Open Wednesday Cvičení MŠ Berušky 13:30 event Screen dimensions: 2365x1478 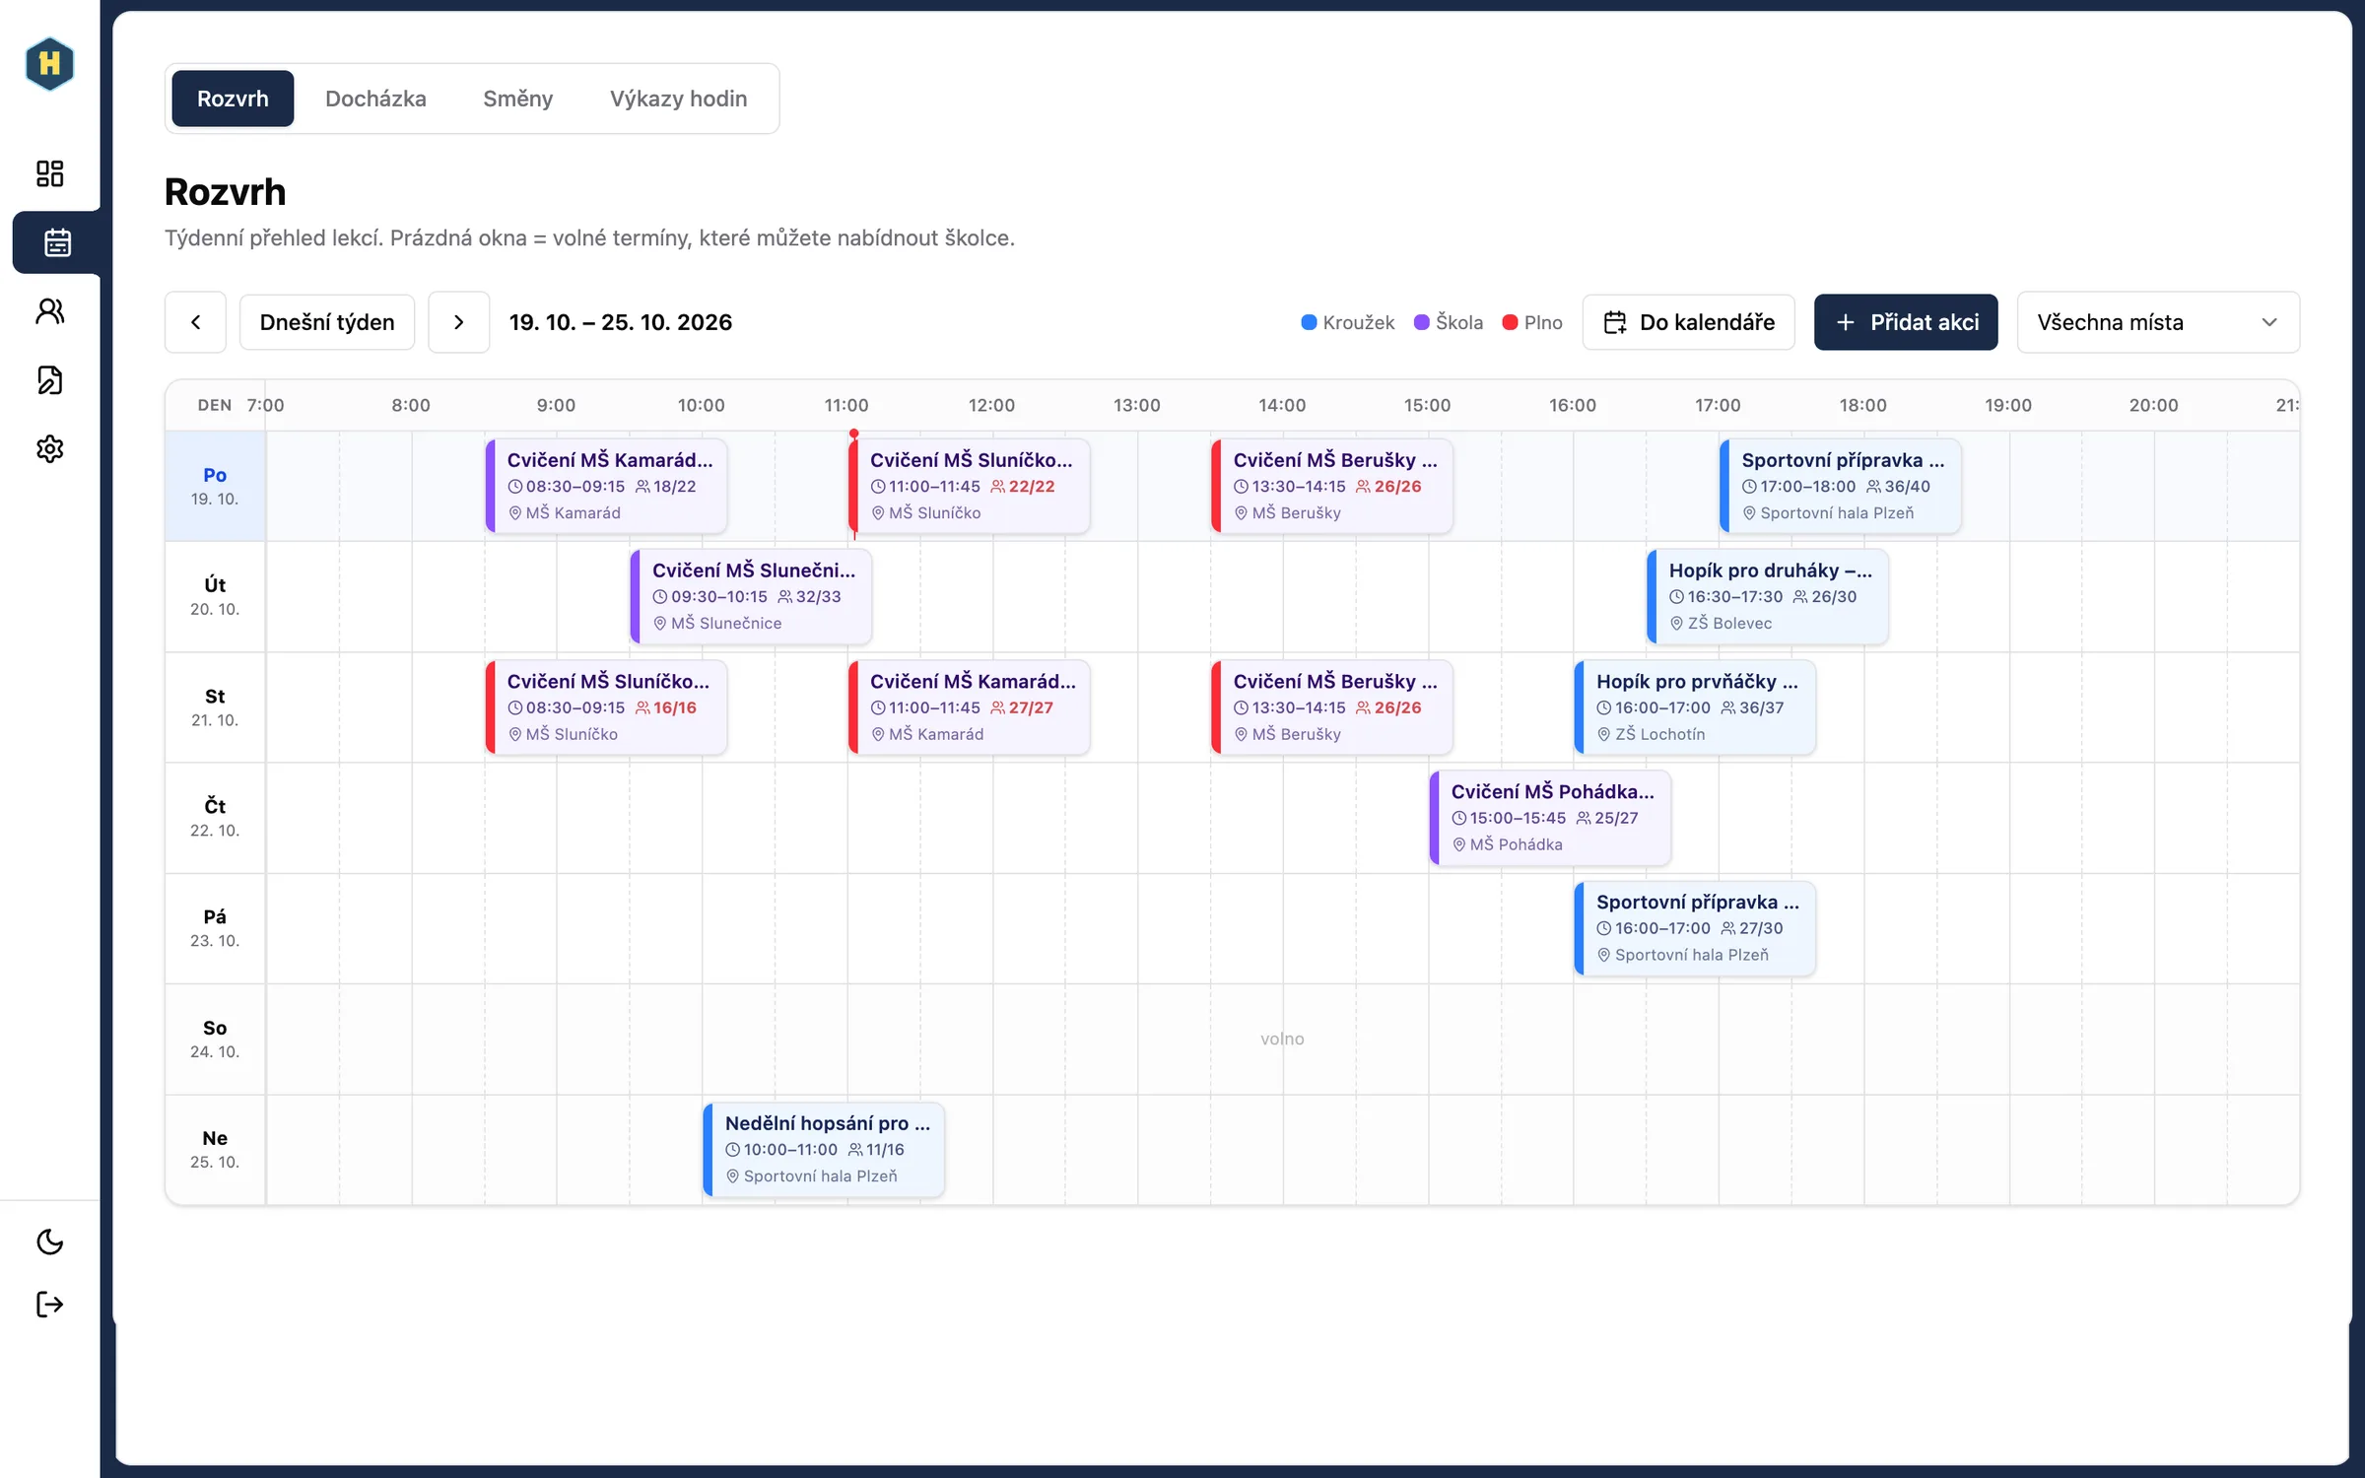point(1332,707)
